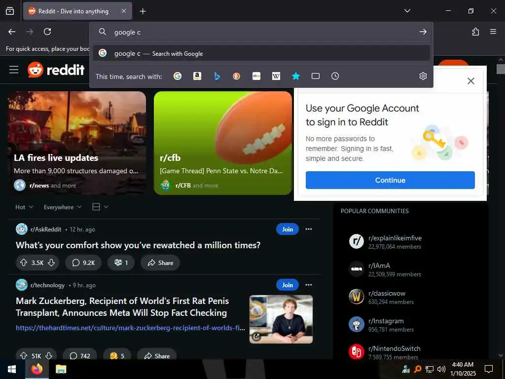This screenshot has width=505, height=379.
Task: Go to Reddit home via logo
Action: point(56,70)
